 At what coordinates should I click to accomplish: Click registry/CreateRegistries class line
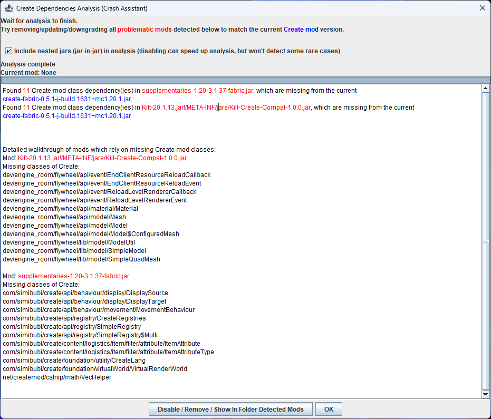74,318
